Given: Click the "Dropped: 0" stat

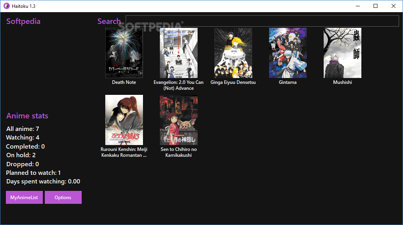Looking at the screenshot, I should pos(23,164).
